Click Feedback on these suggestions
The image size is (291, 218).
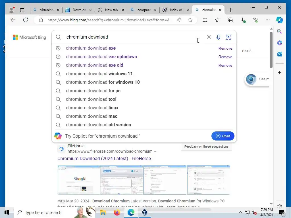206,147
